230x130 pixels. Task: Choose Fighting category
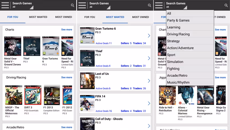190,69
